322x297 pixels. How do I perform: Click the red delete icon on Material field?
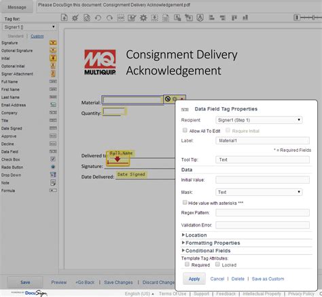(x=181, y=99)
